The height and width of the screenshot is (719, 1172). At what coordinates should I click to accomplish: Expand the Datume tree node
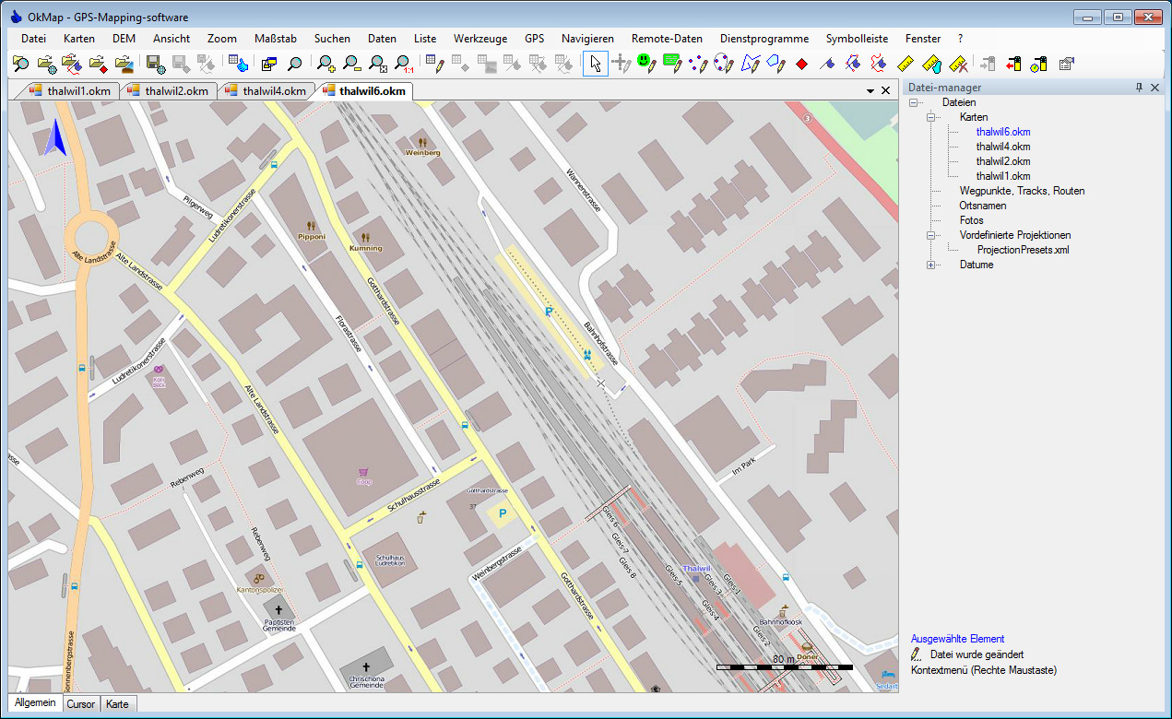(x=931, y=265)
